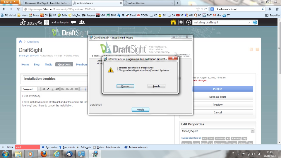Click the andrea tampieri profile name
Screen dimensions: 281x158
pos(60,23)
